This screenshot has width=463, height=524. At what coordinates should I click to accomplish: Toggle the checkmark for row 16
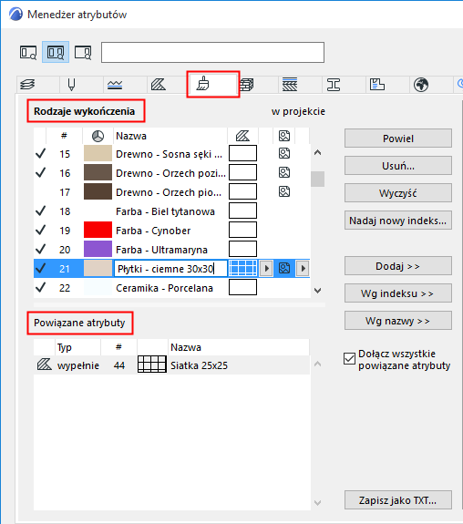[40, 173]
